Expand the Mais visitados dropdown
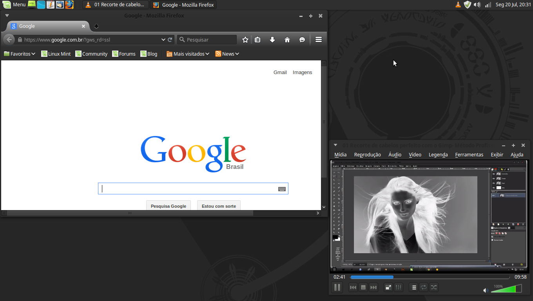533x301 pixels. 188,54
